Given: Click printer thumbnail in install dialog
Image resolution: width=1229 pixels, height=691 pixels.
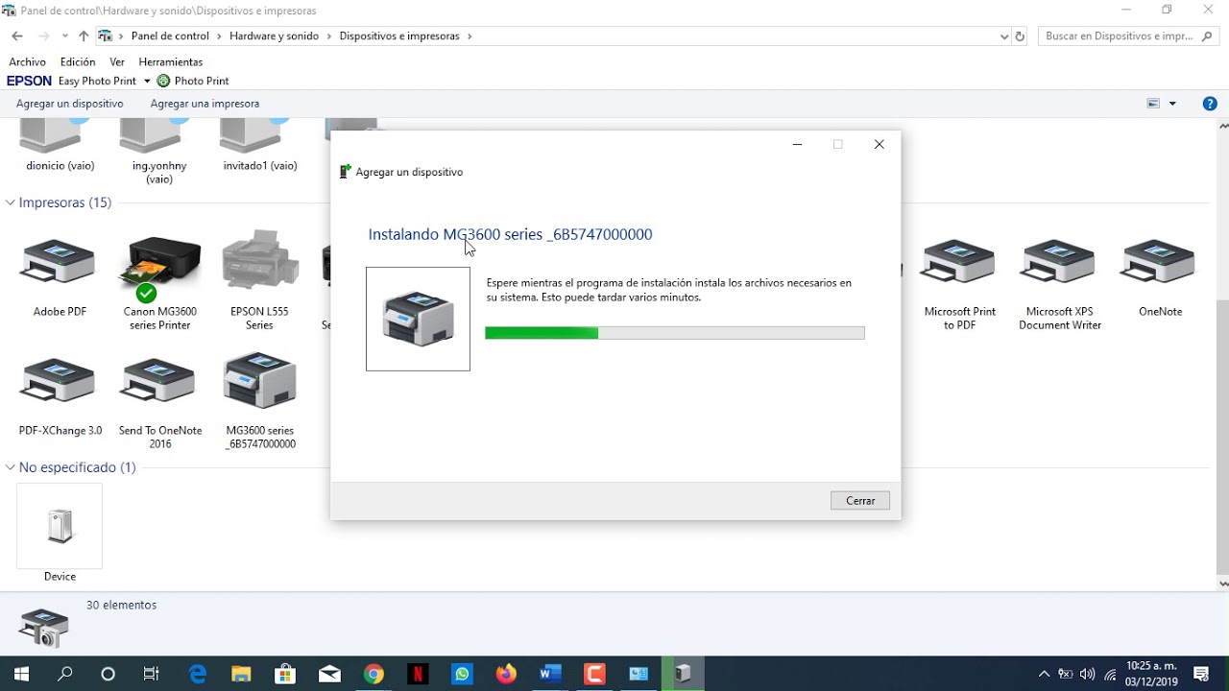Looking at the screenshot, I should (x=419, y=320).
